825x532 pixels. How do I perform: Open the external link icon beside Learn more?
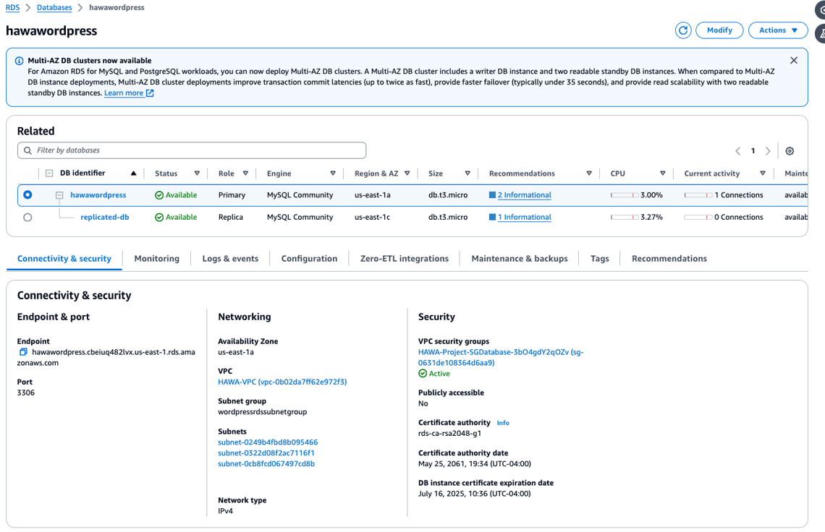[150, 93]
